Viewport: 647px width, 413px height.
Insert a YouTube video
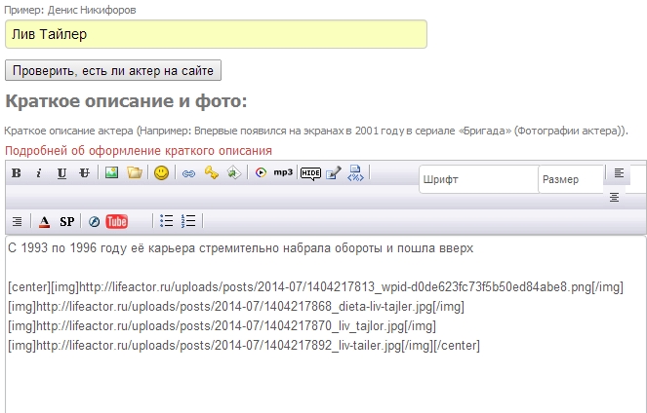(117, 221)
